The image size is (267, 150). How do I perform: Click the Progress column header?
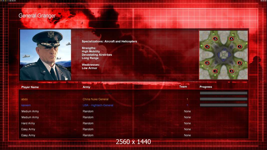coord(206,87)
